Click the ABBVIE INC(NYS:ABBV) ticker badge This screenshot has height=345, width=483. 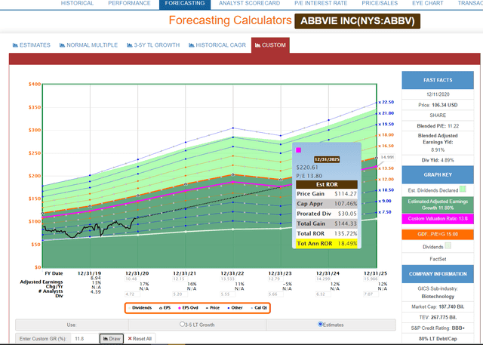pyautogui.click(x=357, y=21)
